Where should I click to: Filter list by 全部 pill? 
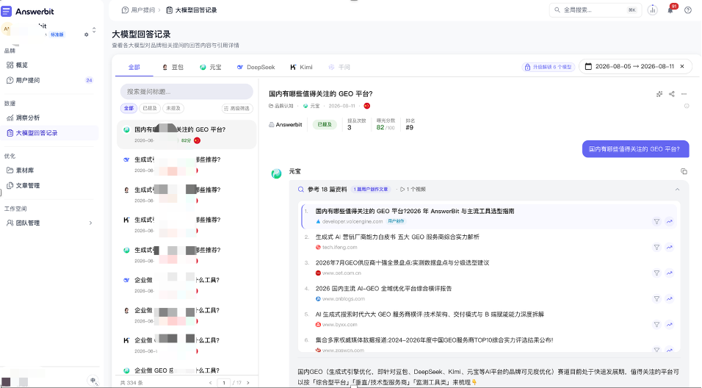pyautogui.click(x=129, y=108)
